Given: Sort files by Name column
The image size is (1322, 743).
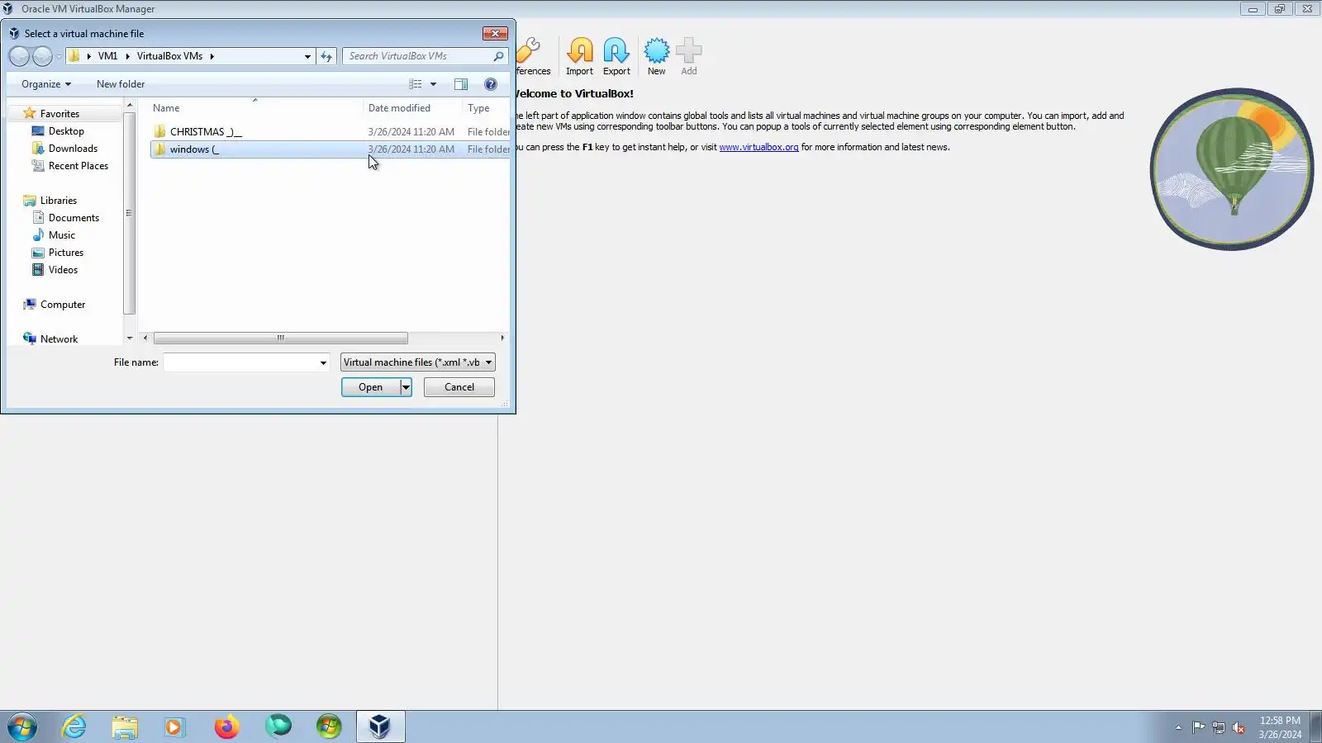Looking at the screenshot, I should 255,108.
